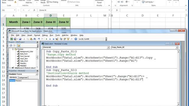Open the Edit menu in VBA editor
189x106 pixels.
pos(18,35)
